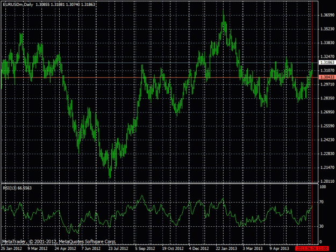Click RSI scale level 100
Image resolution: width=336 pixels, height=252 pixels.
pyautogui.click(x=323, y=187)
